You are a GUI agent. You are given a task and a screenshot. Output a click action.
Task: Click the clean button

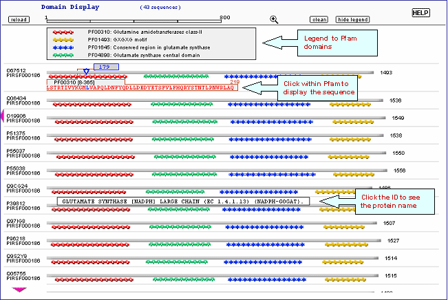pyautogui.click(x=319, y=20)
